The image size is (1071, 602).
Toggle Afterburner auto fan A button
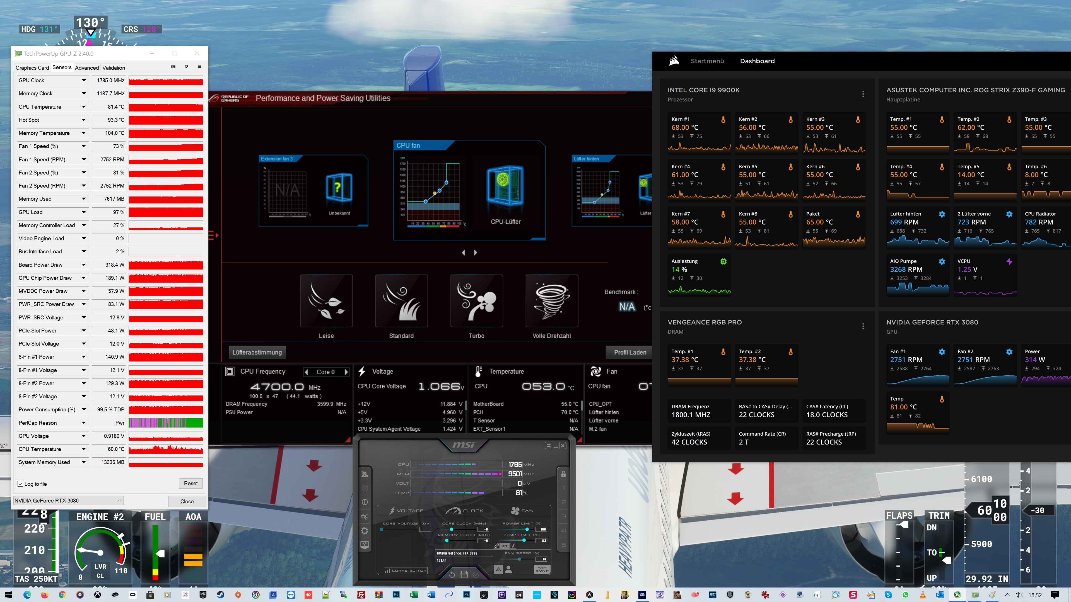(x=498, y=570)
